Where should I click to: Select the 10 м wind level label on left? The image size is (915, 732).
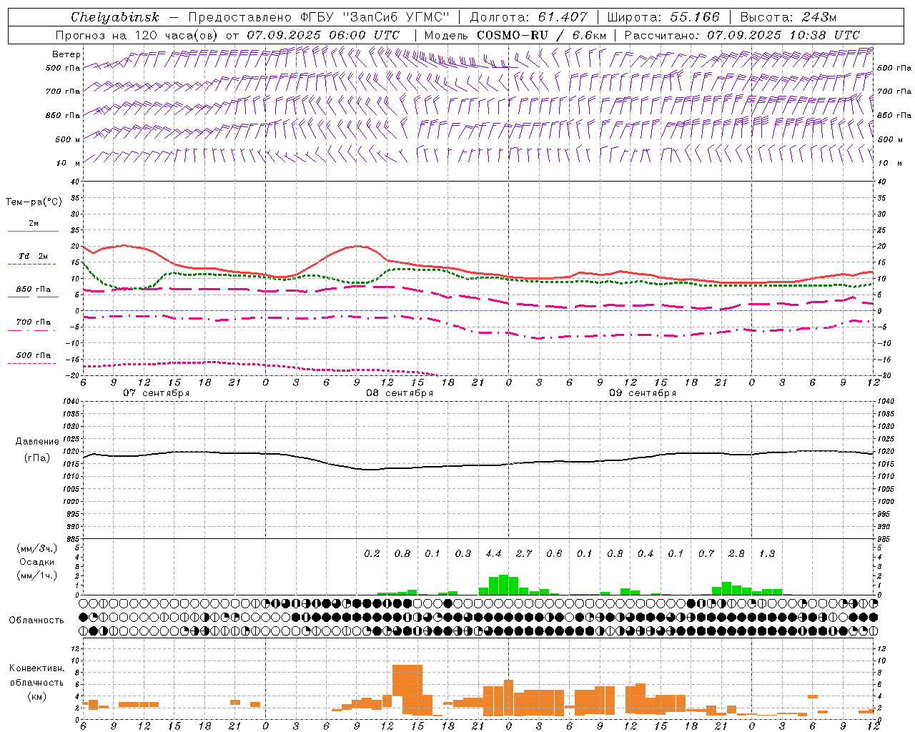68,164
